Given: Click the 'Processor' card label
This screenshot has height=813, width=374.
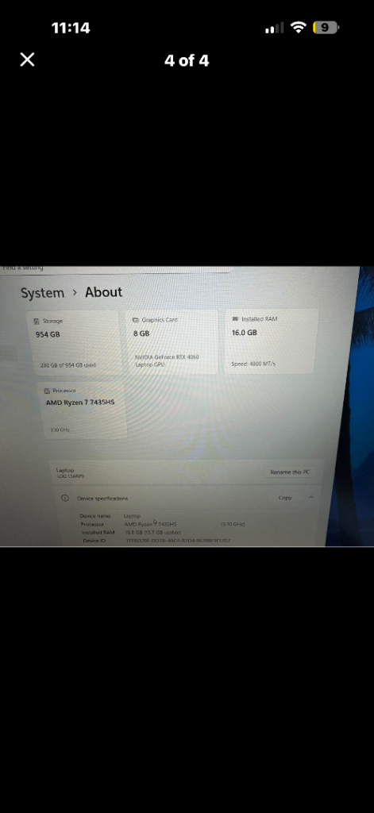Looking at the screenshot, I should tap(64, 391).
